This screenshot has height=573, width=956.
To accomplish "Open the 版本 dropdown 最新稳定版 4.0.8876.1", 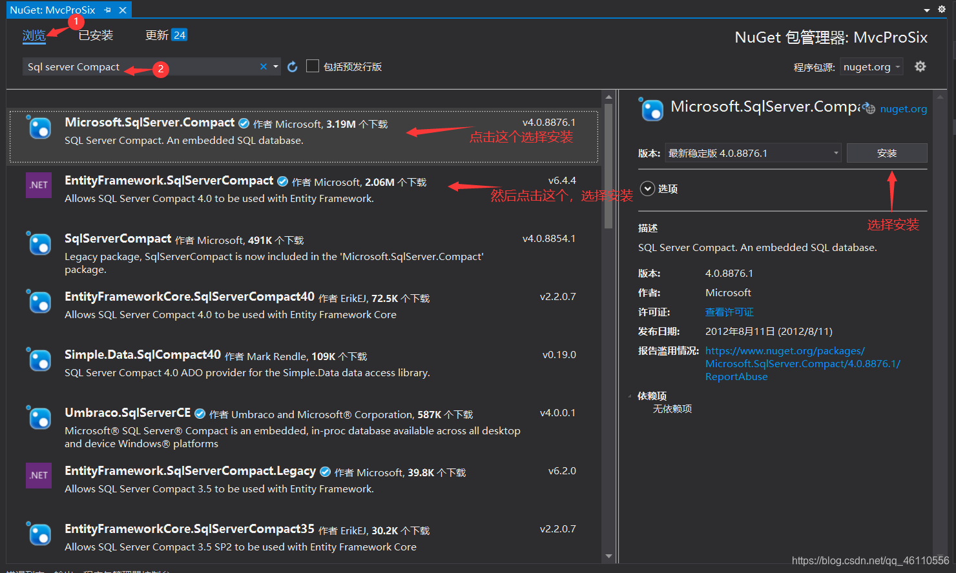I will [753, 153].
